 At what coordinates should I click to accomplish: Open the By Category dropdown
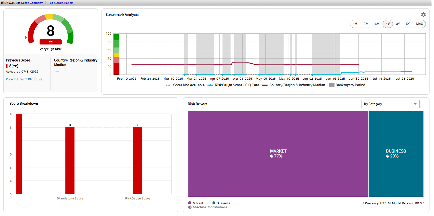[390, 104]
